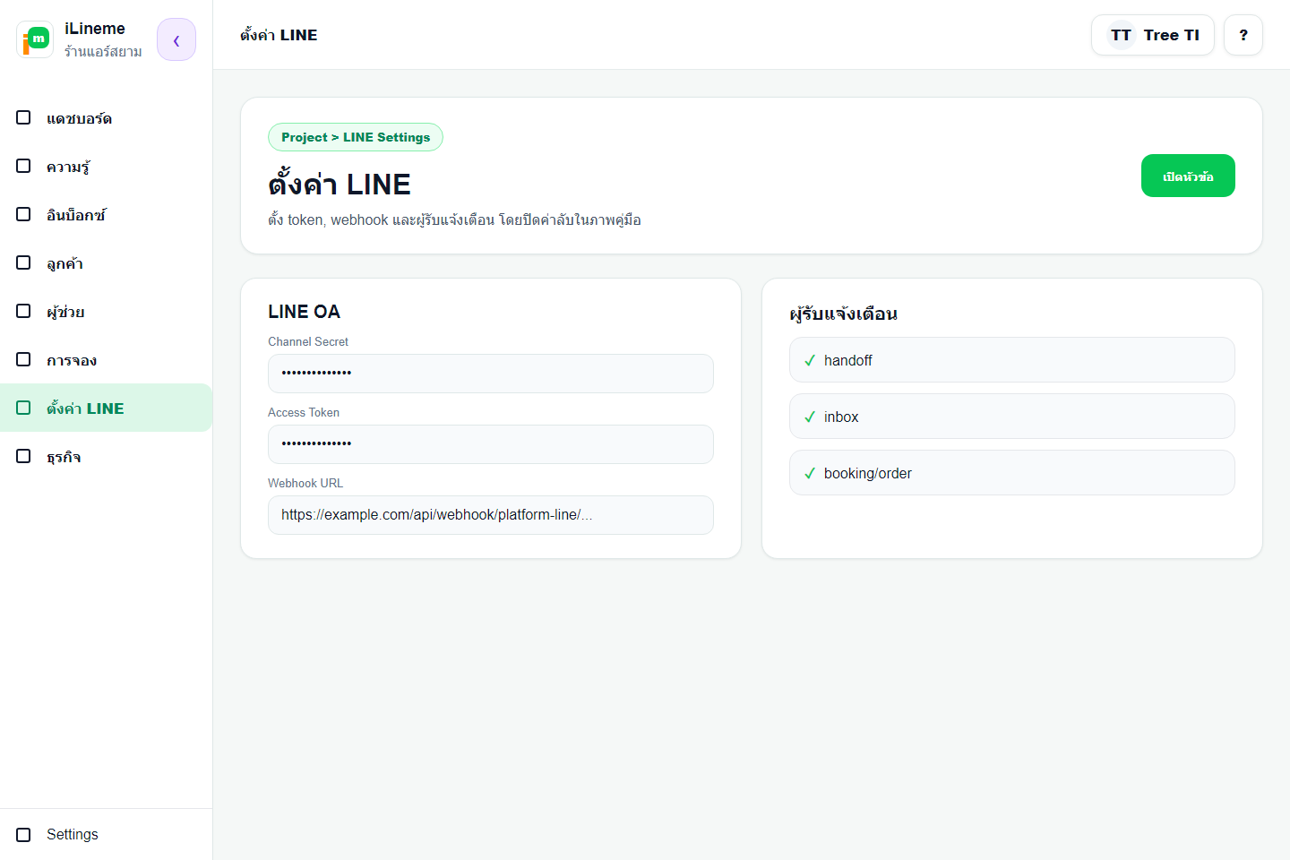Click the square icon beside การจอง
The image size is (1290, 860).
coord(23,359)
